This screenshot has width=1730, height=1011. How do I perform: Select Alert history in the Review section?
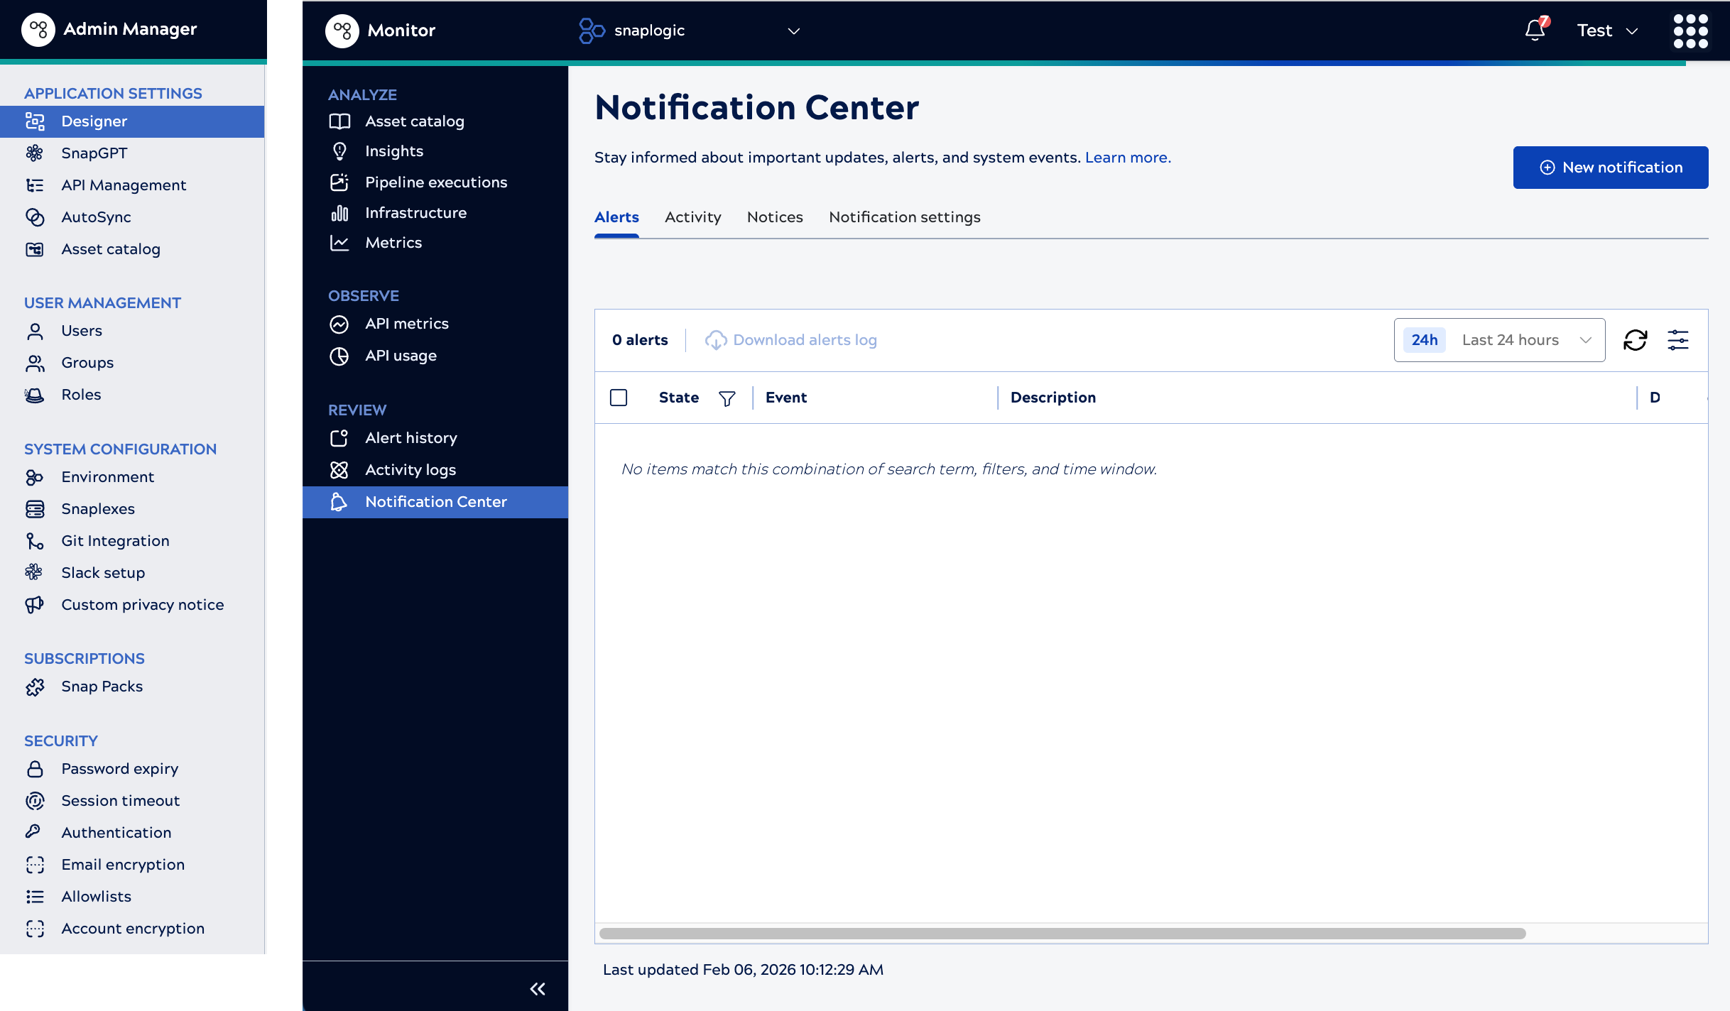point(410,438)
